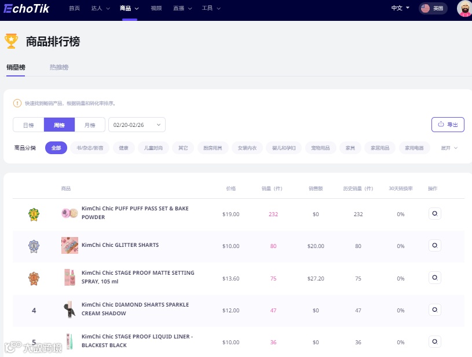The height and width of the screenshot is (357, 472).
Task: Switch to the 热推榜 tab
Action: point(59,67)
